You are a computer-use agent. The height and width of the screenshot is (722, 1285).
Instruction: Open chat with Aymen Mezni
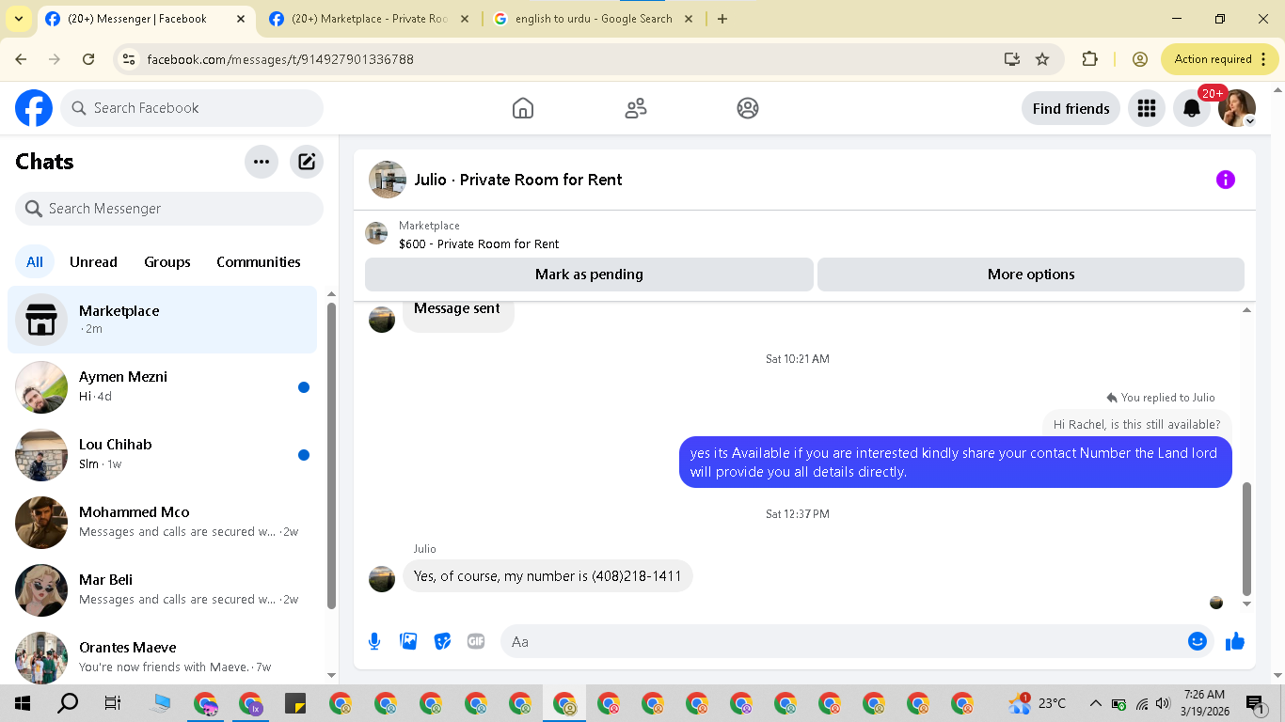click(x=163, y=387)
